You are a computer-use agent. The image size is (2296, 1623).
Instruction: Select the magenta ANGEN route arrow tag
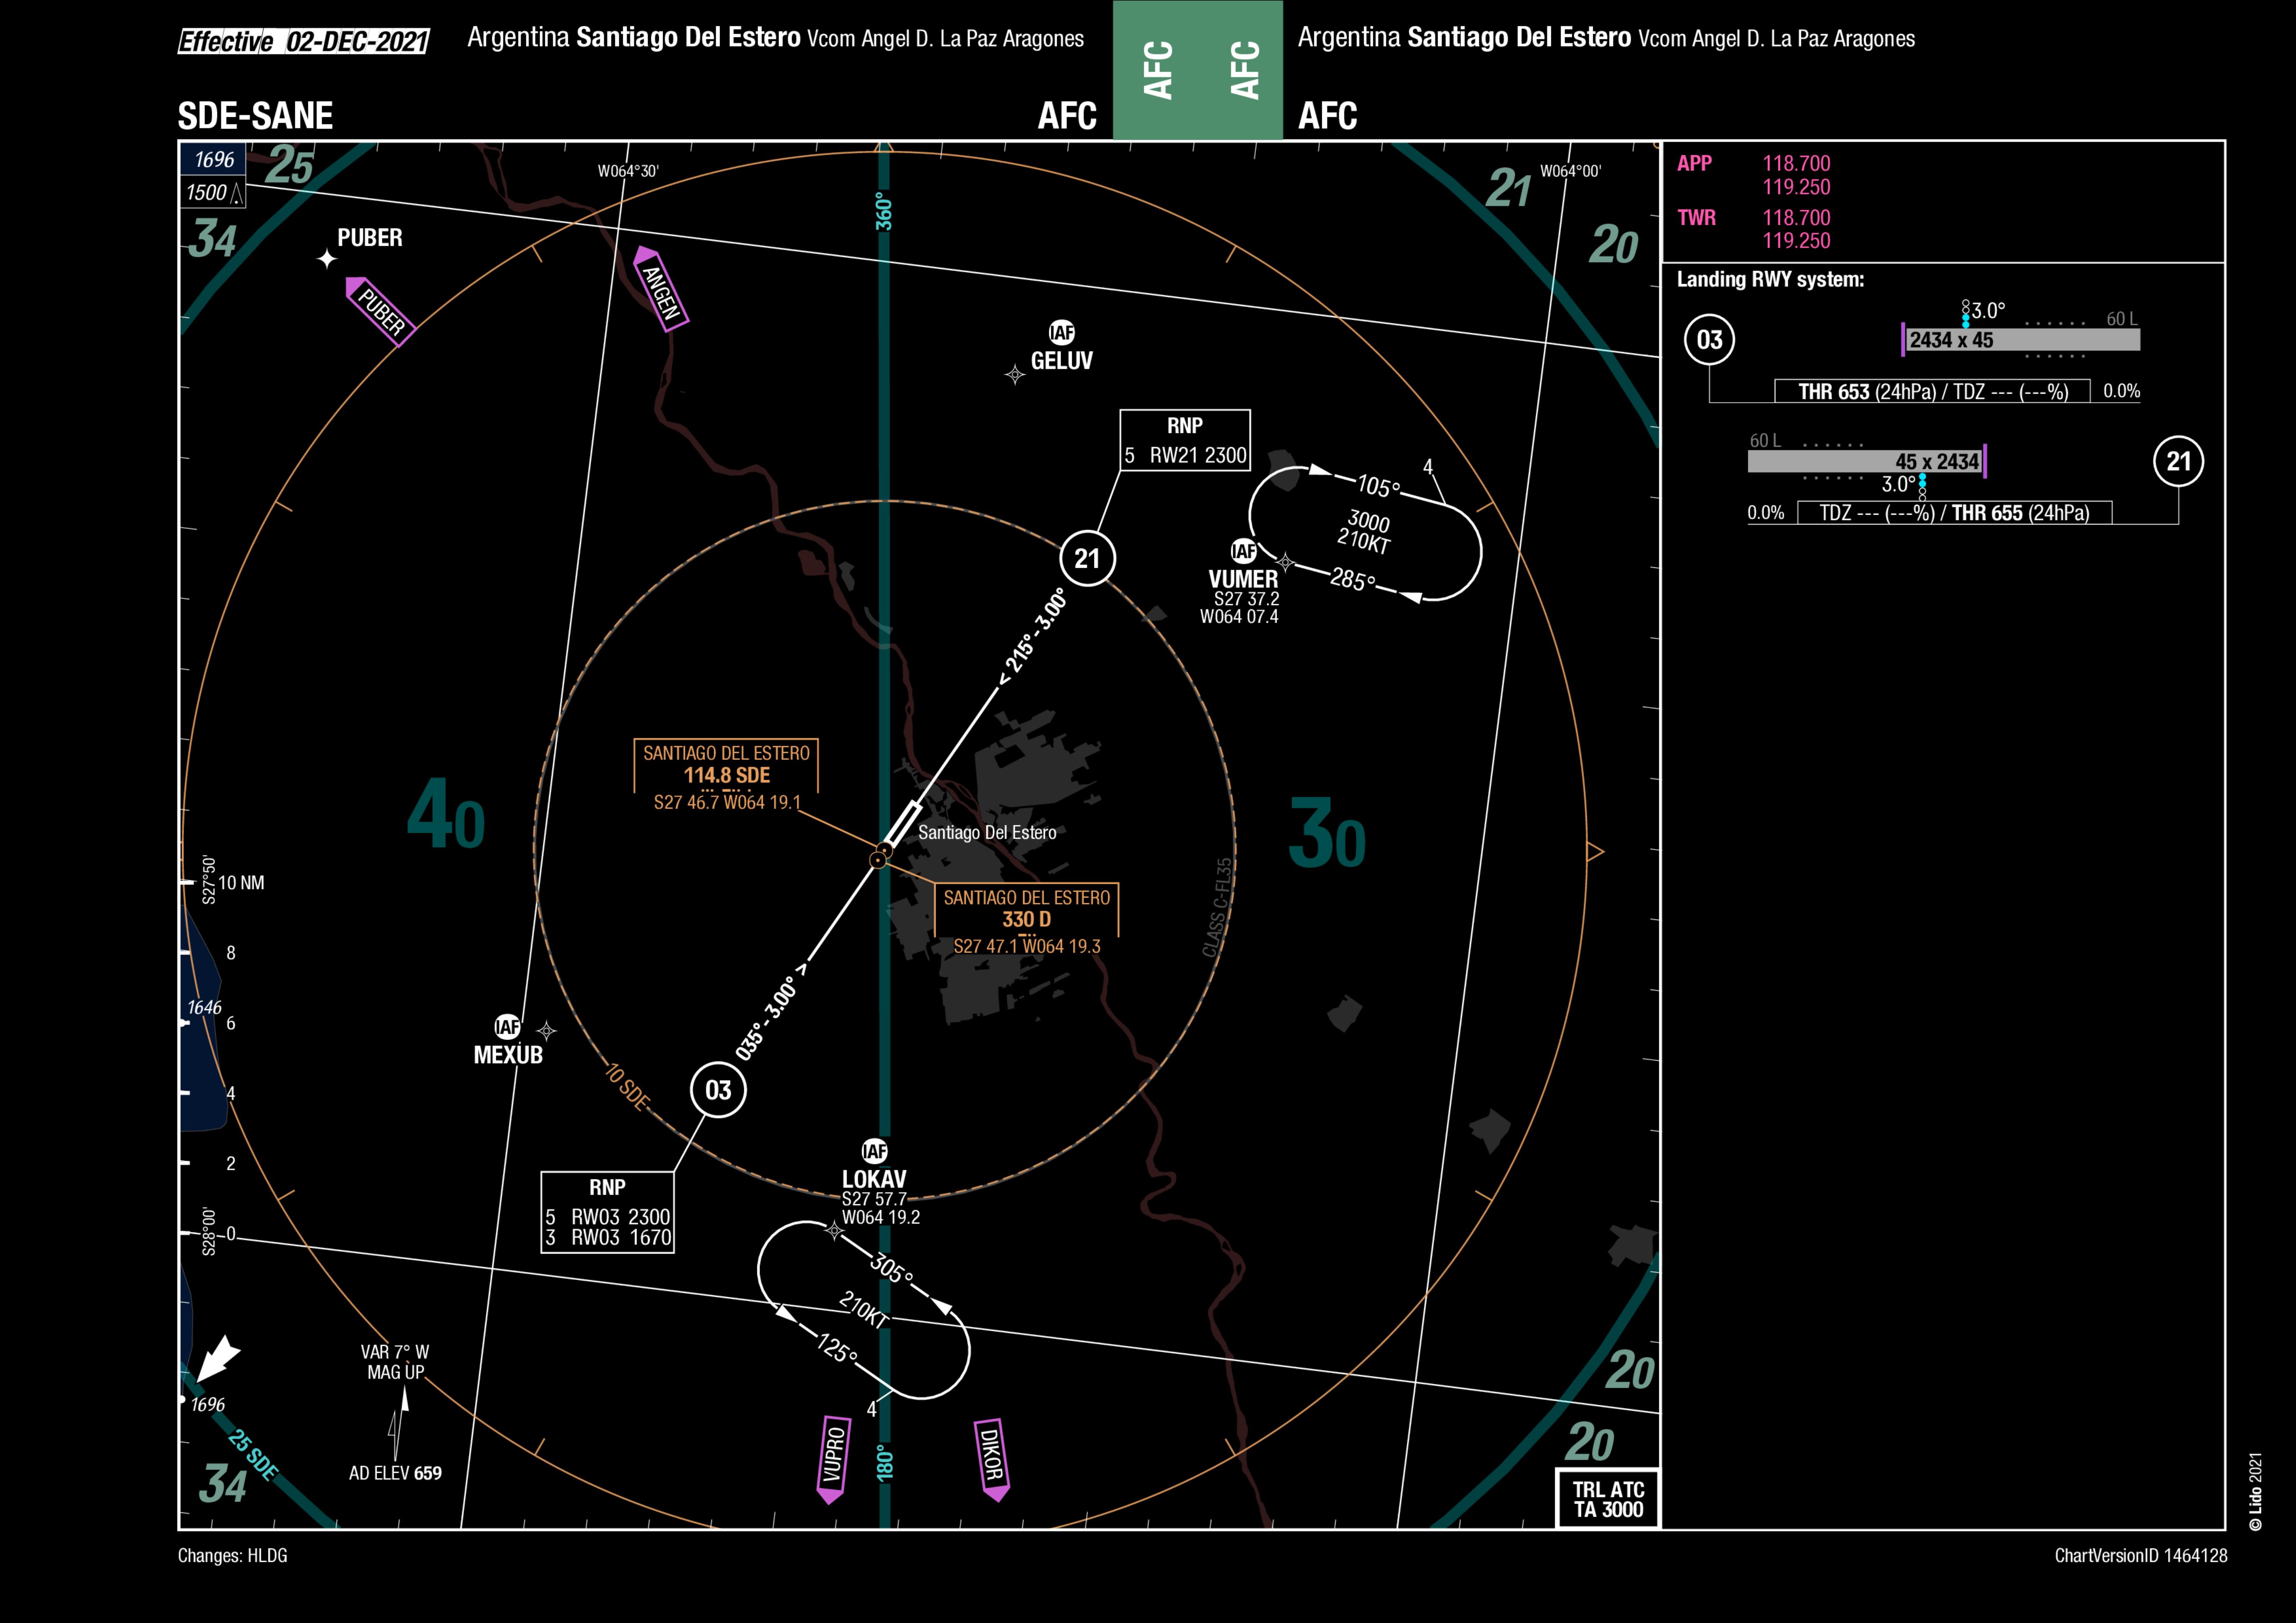pos(661,289)
